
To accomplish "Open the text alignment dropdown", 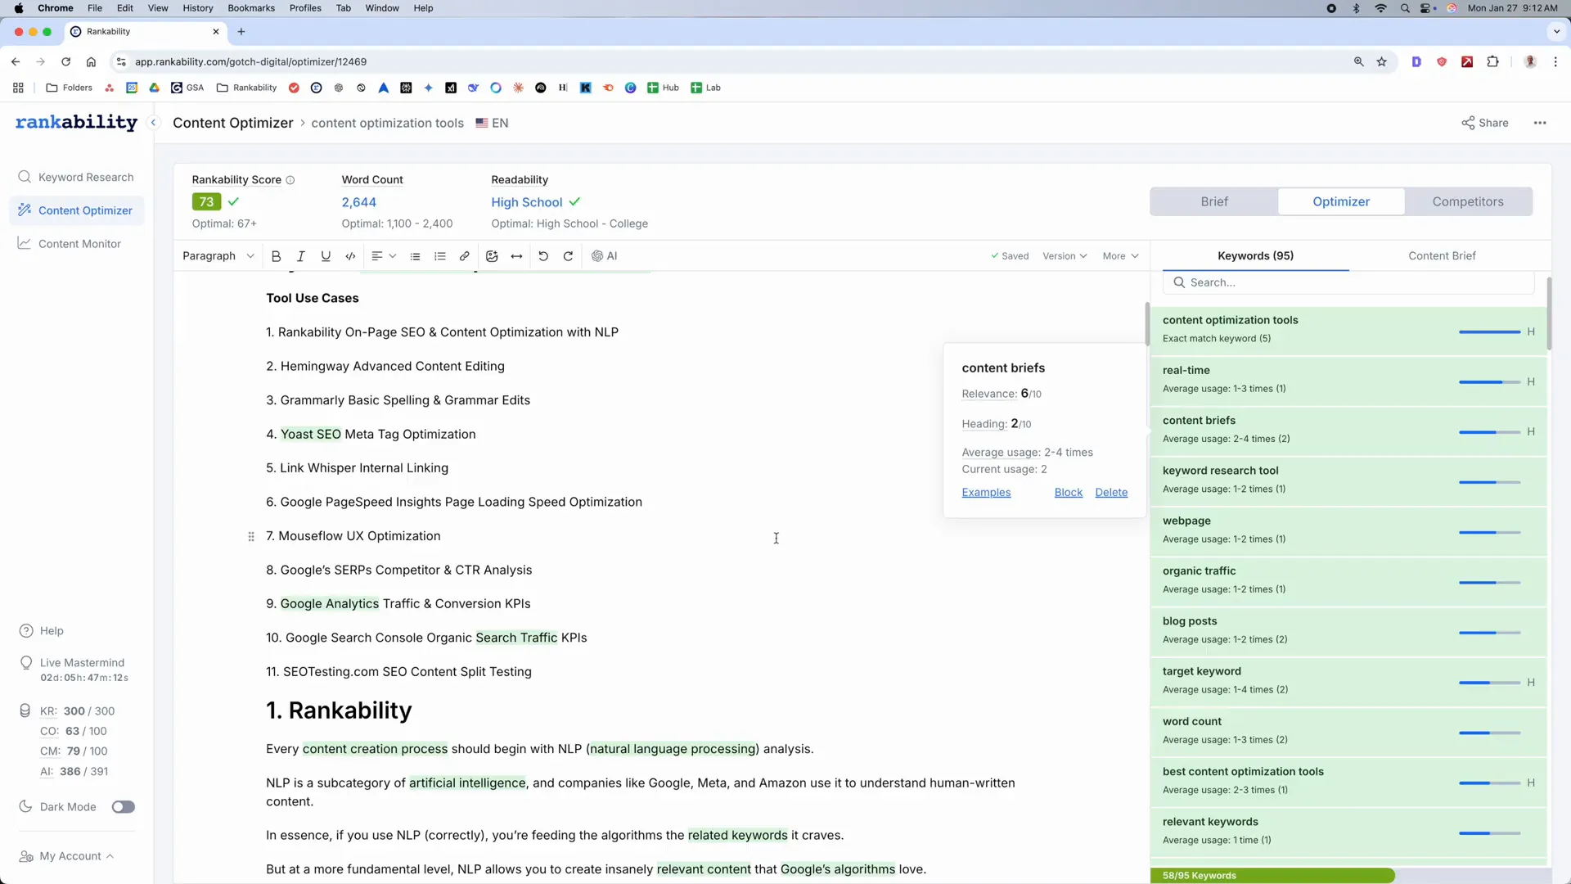I will (x=384, y=256).
